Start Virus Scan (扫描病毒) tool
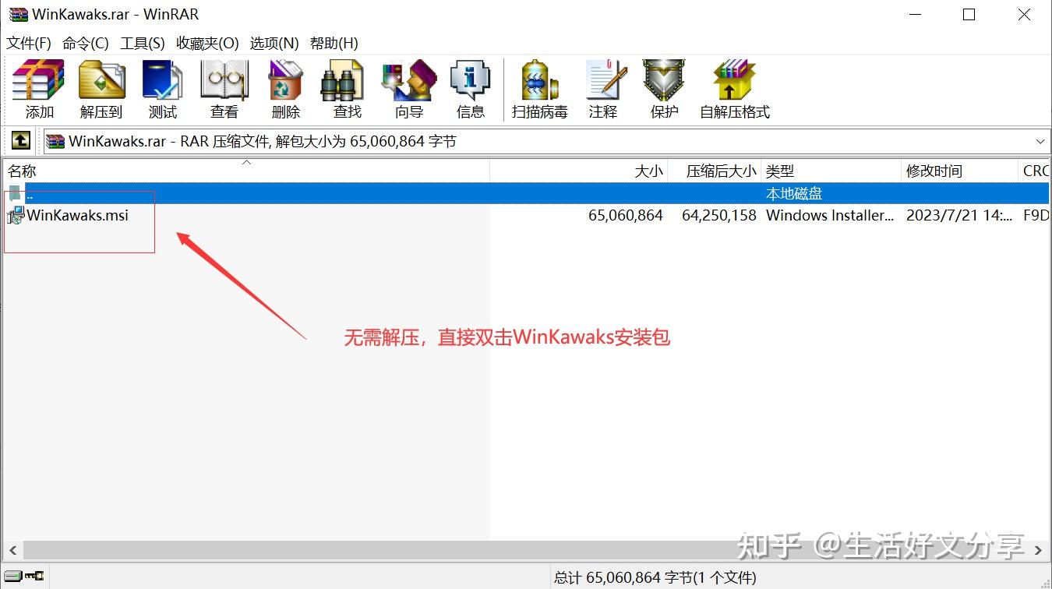The image size is (1052, 589). [x=540, y=90]
